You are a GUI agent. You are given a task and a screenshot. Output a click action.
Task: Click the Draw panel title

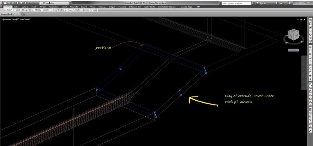[x=31, y=10]
